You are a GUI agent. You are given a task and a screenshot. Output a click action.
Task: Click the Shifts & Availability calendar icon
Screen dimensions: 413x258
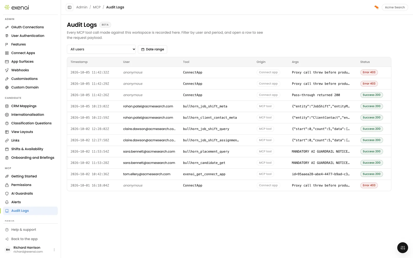pyautogui.click(x=7, y=149)
